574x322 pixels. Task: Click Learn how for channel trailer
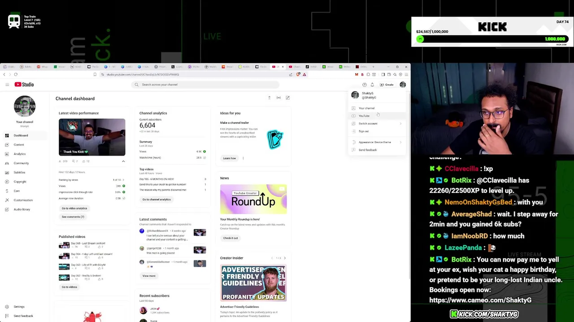(229, 158)
